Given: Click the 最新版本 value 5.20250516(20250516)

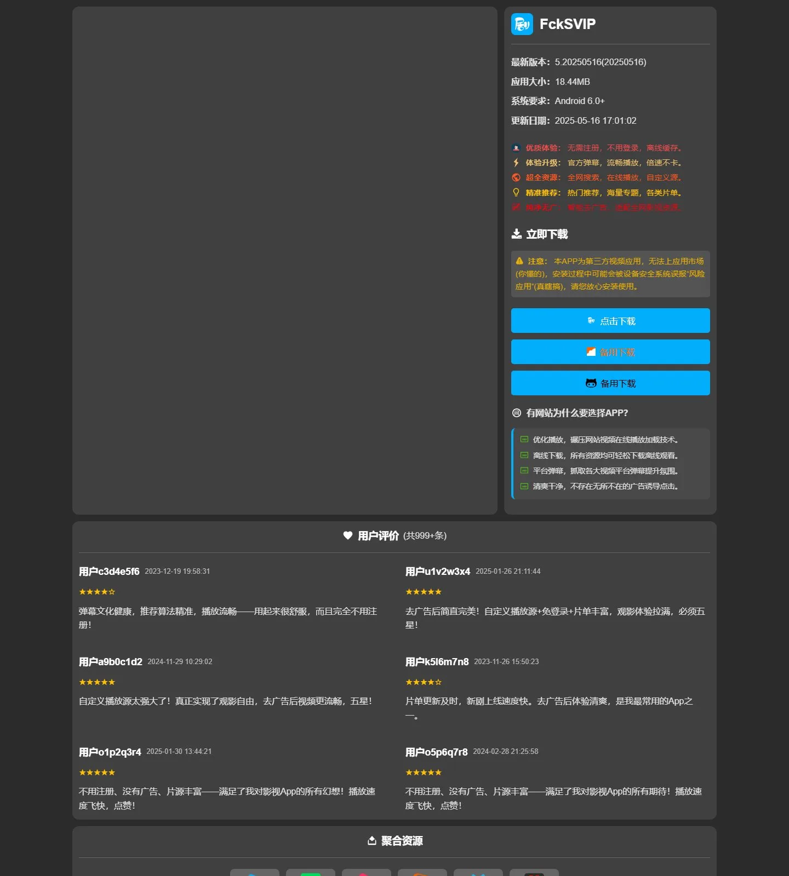Looking at the screenshot, I should [601, 62].
